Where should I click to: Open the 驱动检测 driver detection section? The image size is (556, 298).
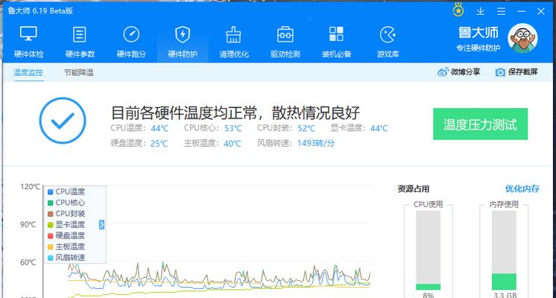tap(285, 42)
